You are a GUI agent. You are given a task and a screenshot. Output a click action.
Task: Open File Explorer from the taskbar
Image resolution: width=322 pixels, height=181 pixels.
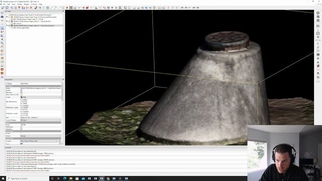tap(71, 178)
